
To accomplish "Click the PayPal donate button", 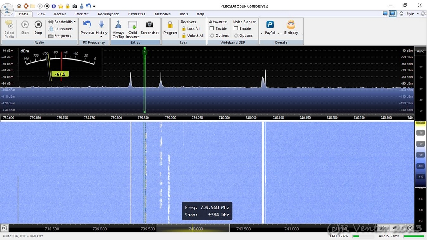I will point(270,28).
